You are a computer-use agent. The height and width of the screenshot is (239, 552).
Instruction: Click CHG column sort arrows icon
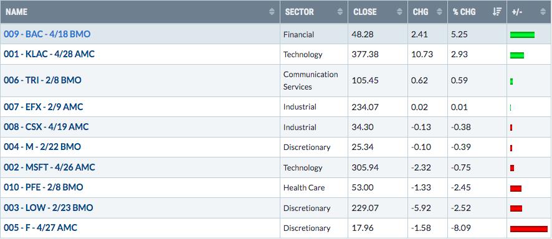point(439,12)
